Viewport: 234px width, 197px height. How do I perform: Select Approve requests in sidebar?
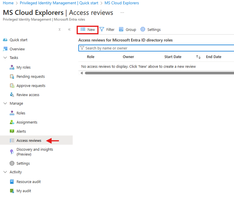click(31, 86)
